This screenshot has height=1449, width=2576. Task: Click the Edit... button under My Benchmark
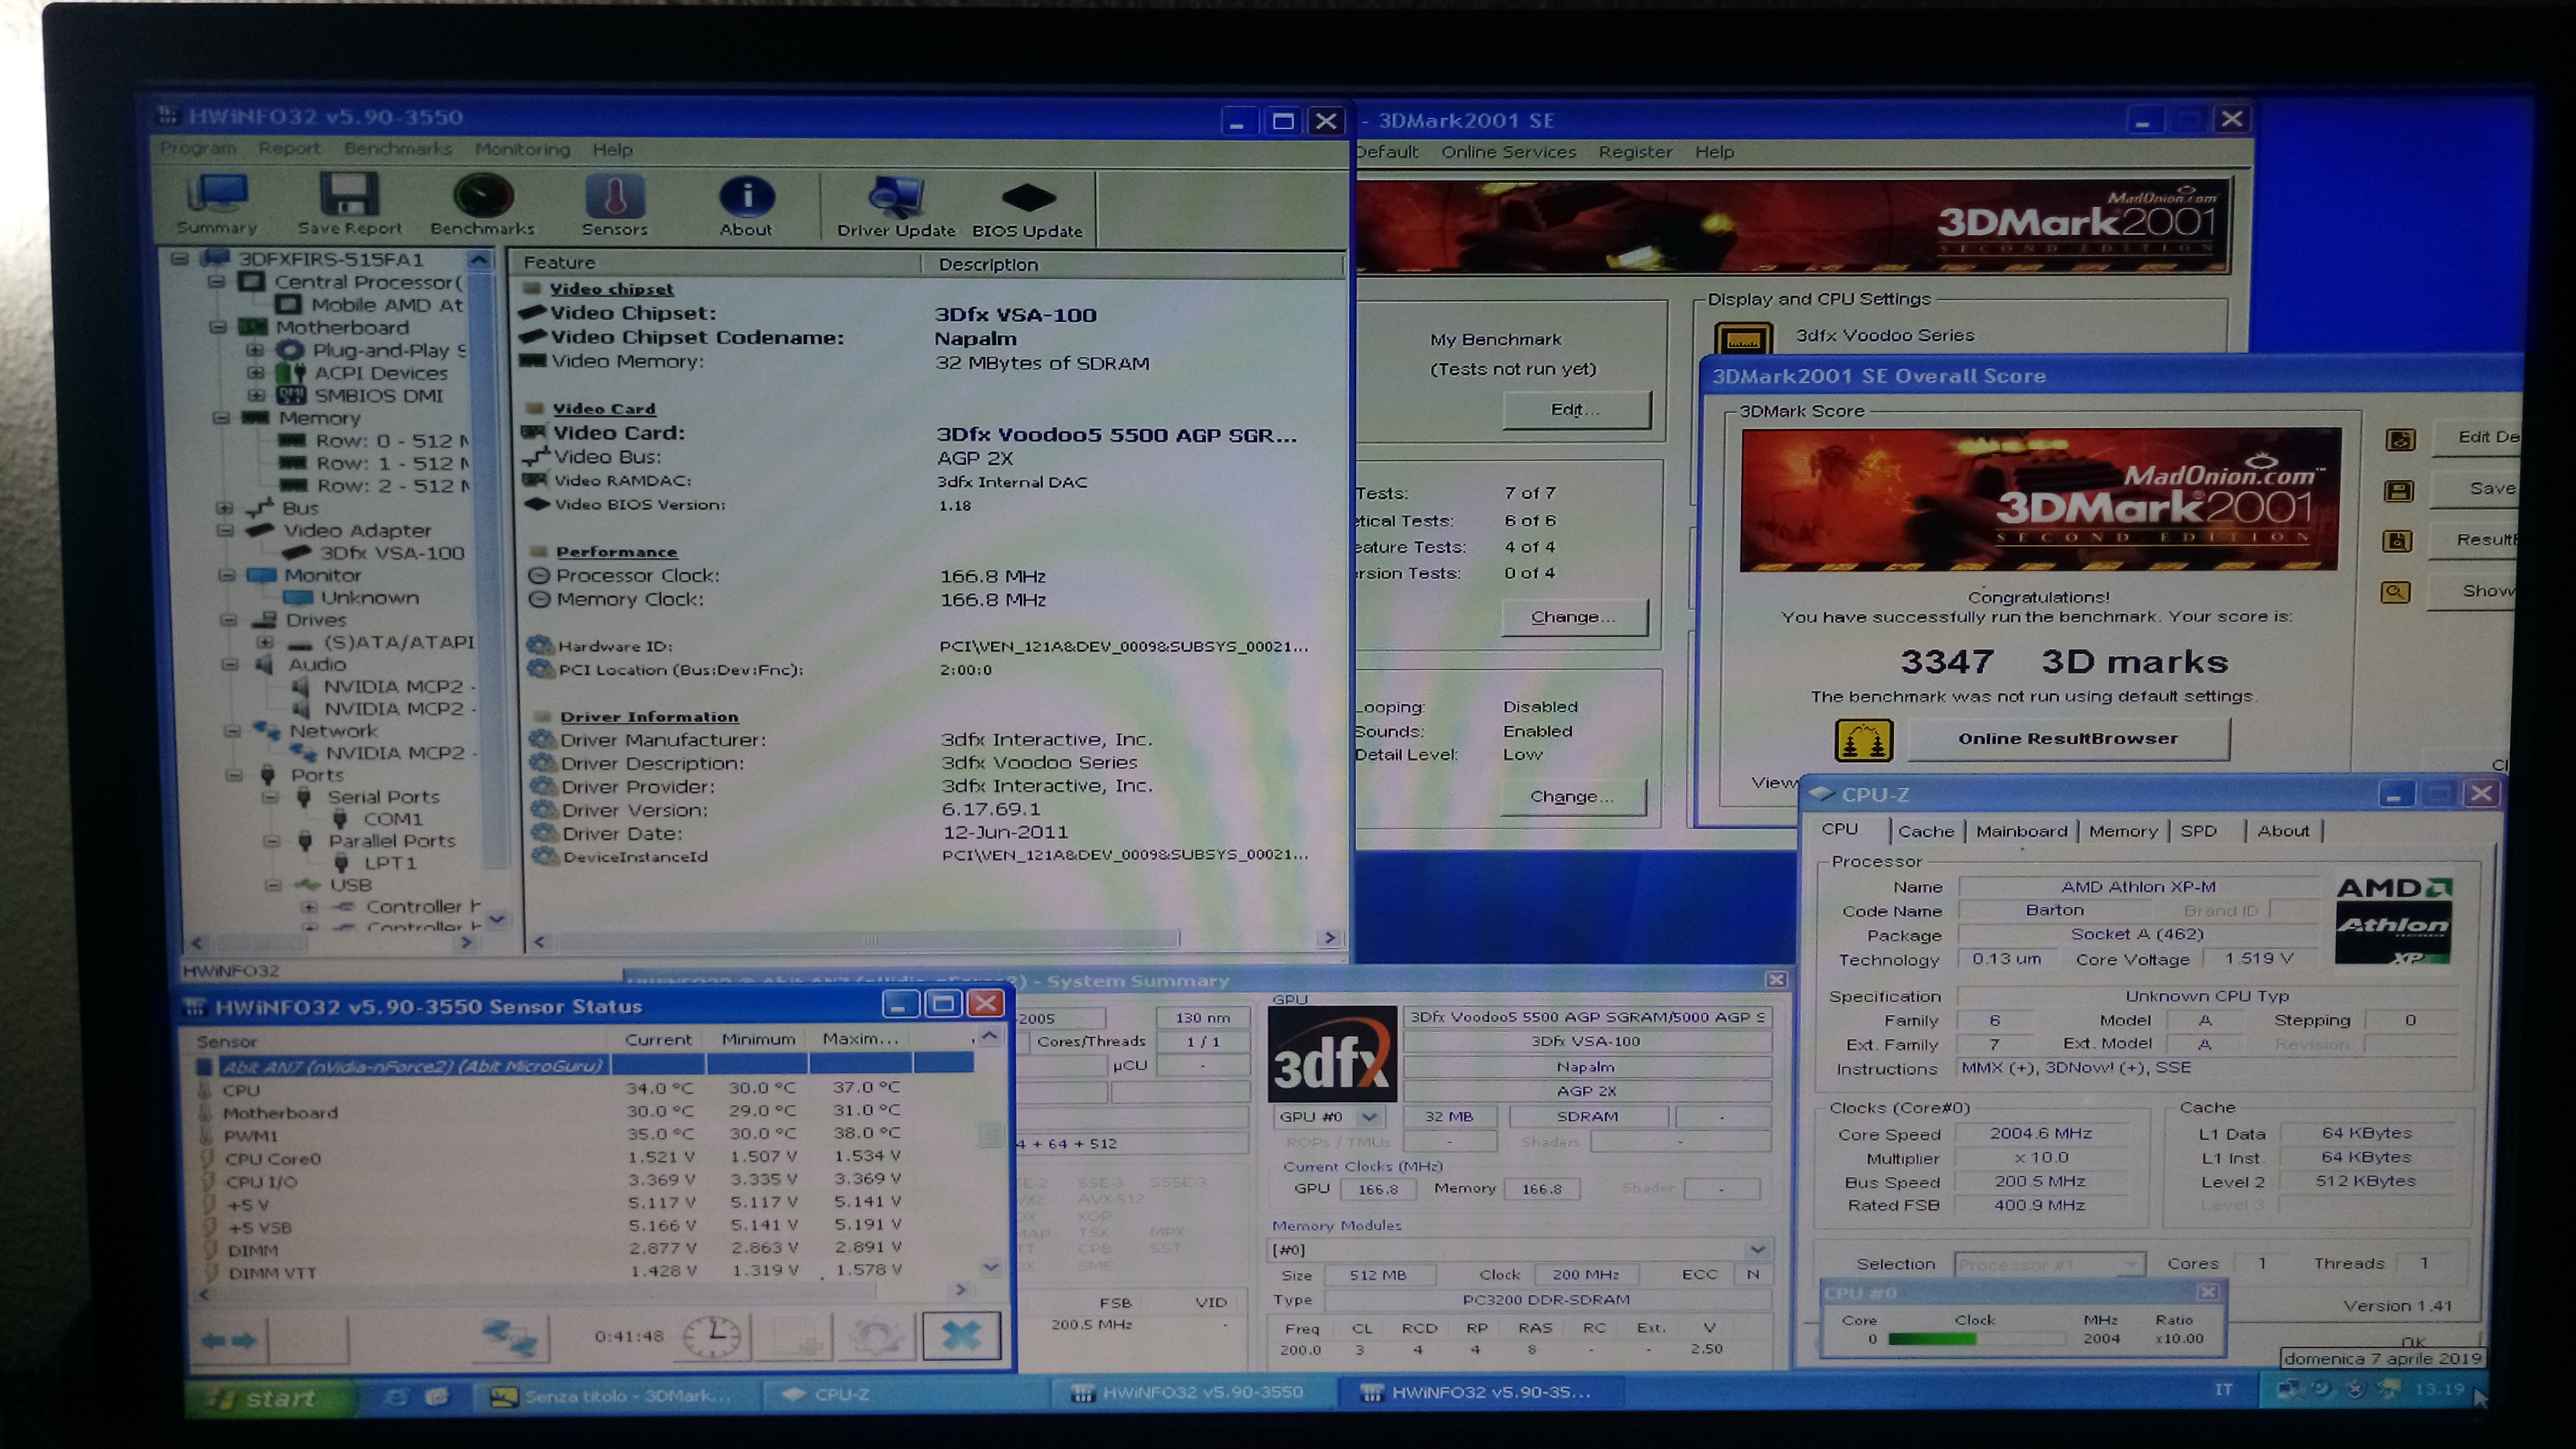[1575, 410]
